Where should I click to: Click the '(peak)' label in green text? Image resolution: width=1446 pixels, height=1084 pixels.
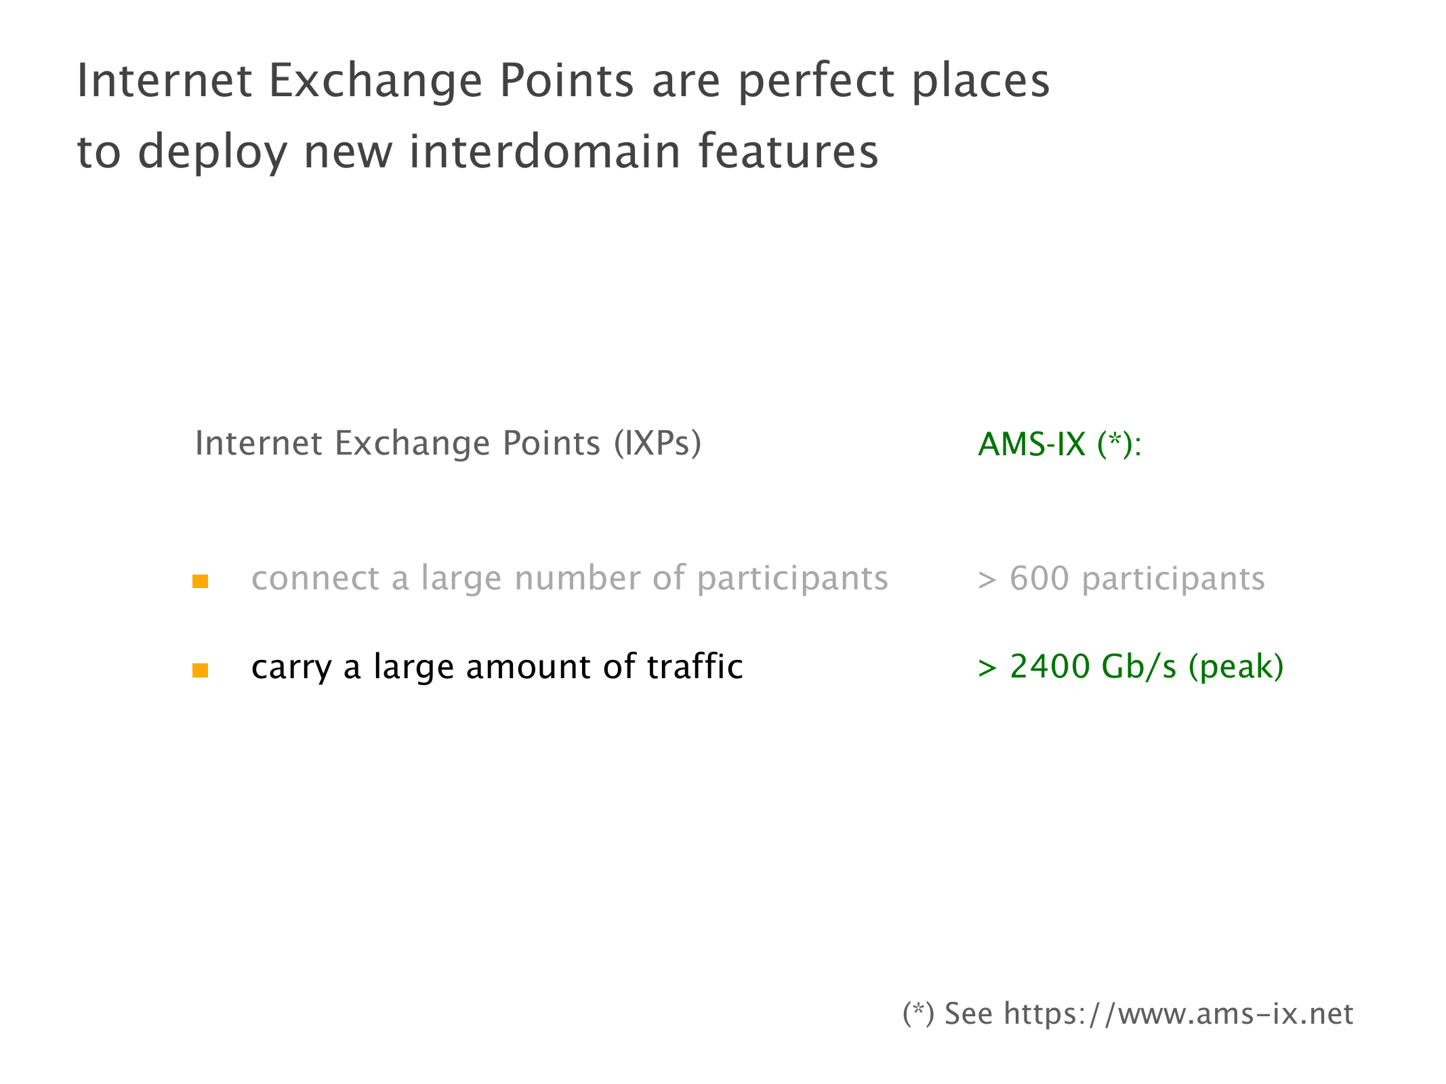[x=1235, y=667]
